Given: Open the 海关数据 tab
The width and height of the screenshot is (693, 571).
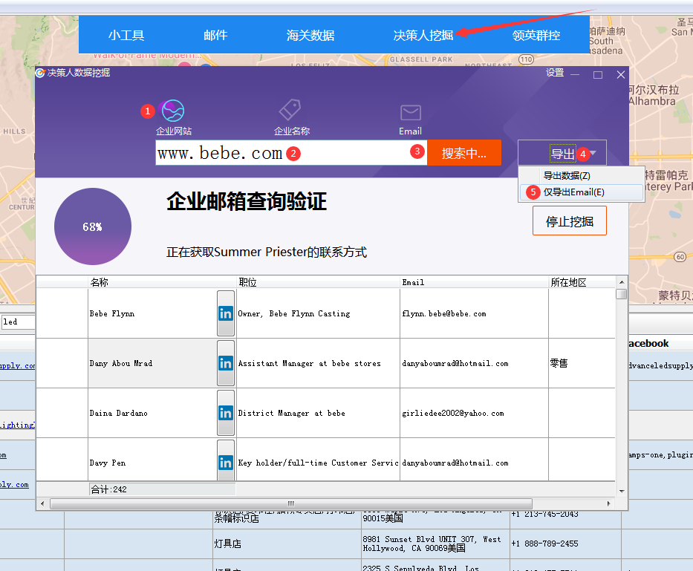Looking at the screenshot, I should coord(310,36).
